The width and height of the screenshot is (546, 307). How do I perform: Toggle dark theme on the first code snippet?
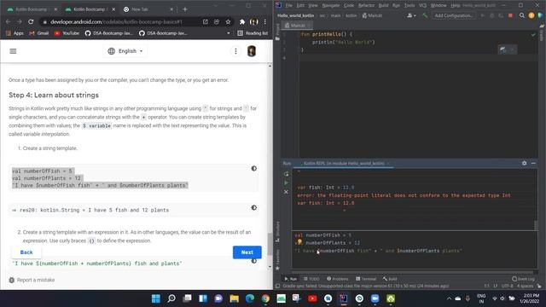click(x=254, y=169)
